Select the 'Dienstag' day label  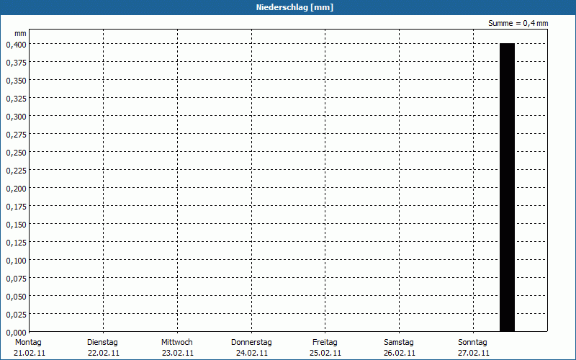pos(103,342)
